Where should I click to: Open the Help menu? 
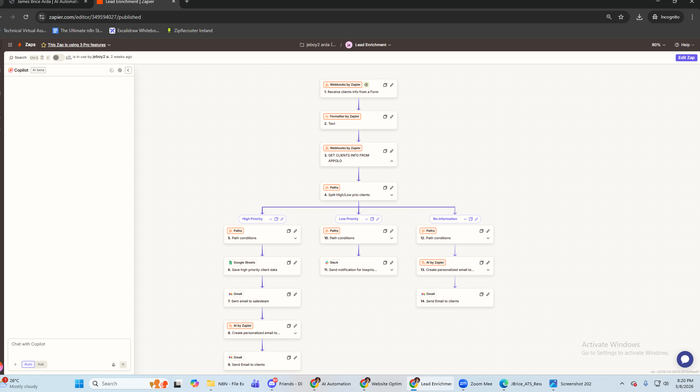(684, 45)
